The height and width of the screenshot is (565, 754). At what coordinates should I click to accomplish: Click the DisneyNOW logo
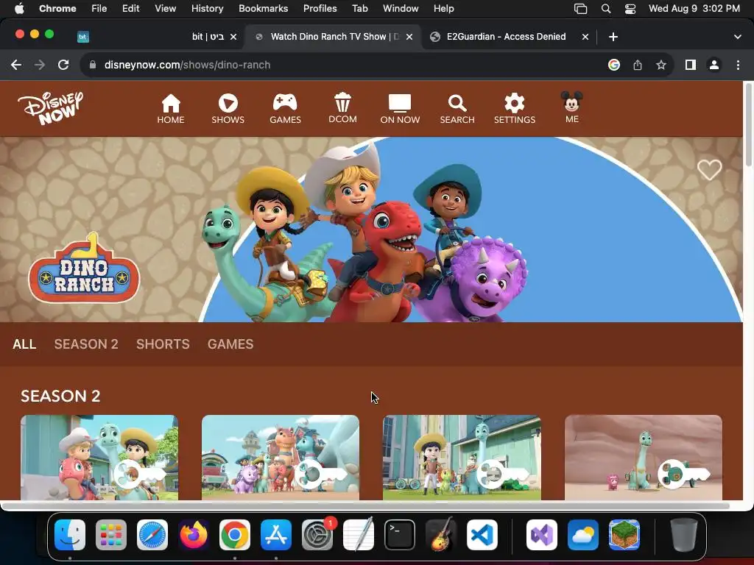51,108
